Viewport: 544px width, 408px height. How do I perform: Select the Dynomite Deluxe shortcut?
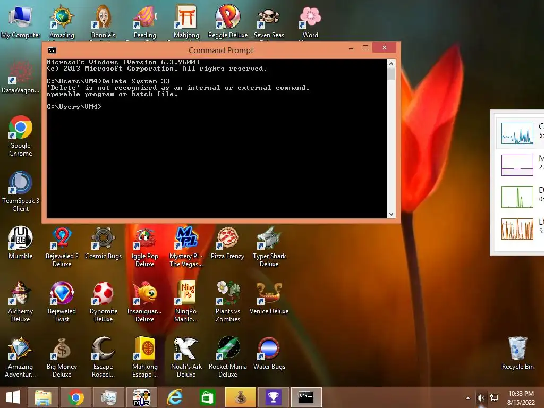(103, 302)
